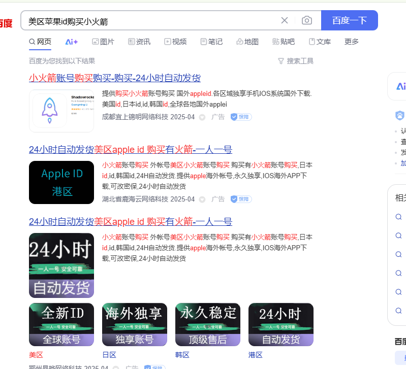The height and width of the screenshot is (369, 406).
Task: Open 搜索工具 filter options
Action: (296, 61)
